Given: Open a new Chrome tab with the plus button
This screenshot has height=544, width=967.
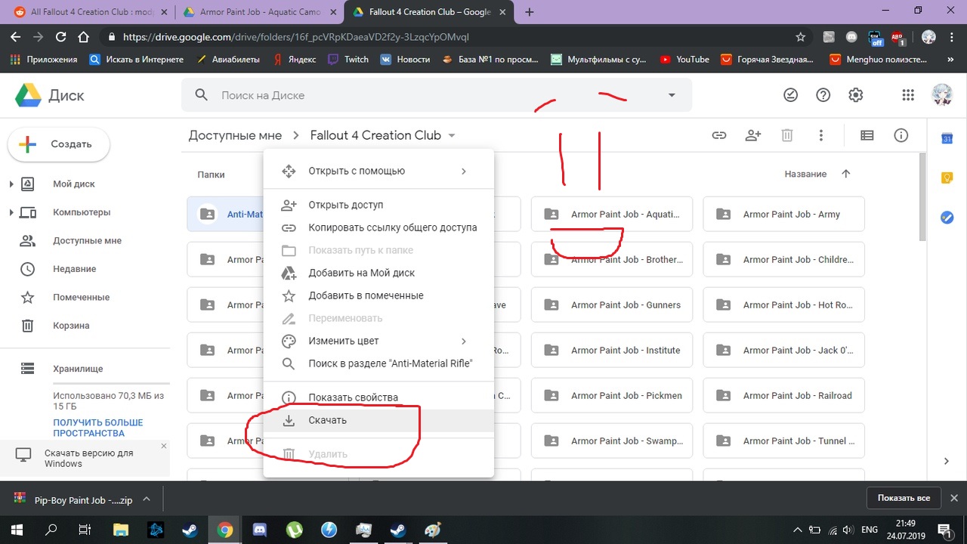Looking at the screenshot, I should pyautogui.click(x=530, y=12).
